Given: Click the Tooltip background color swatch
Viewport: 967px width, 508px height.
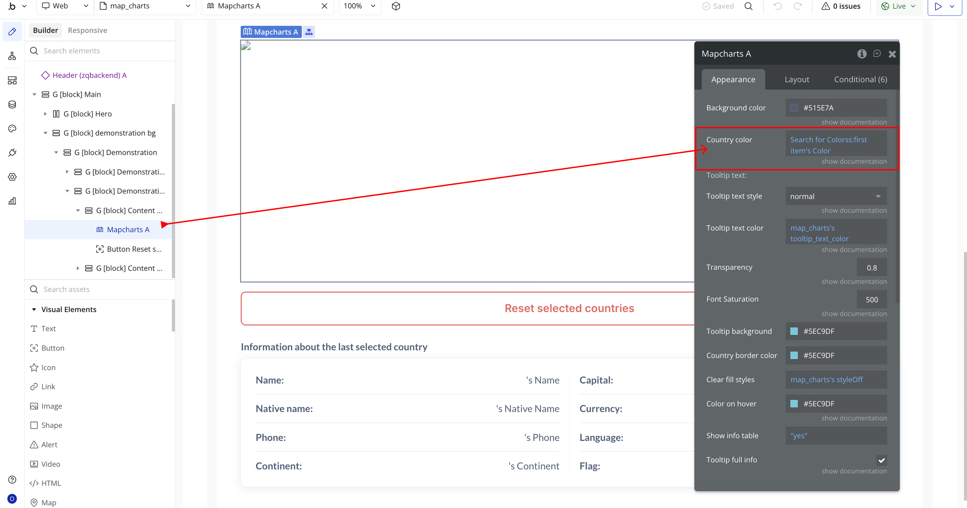Looking at the screenshot, I should tap(793, 331).
